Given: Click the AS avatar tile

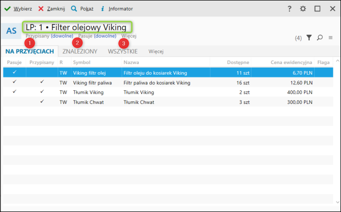Looking at the screenshot, I should coord(11,31).
